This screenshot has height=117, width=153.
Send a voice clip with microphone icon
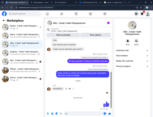[48, 114]
